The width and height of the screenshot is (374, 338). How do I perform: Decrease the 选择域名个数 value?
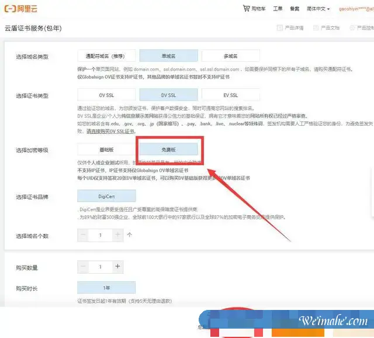coord(83,235)
